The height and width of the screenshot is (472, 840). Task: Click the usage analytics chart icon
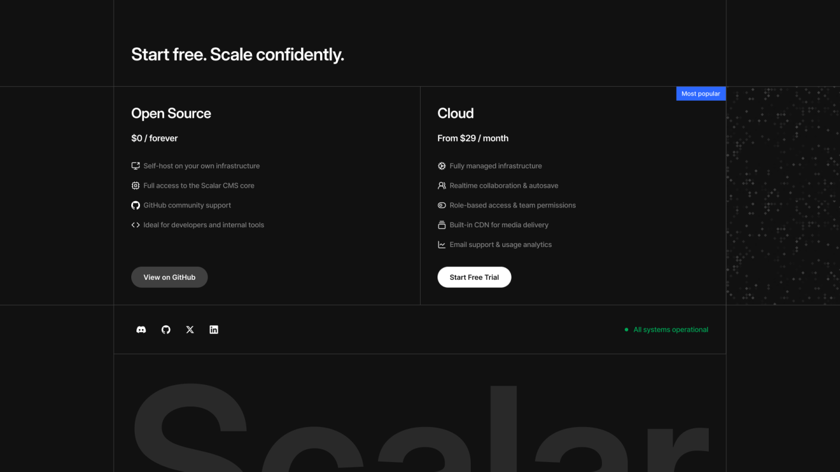point(442,245)
